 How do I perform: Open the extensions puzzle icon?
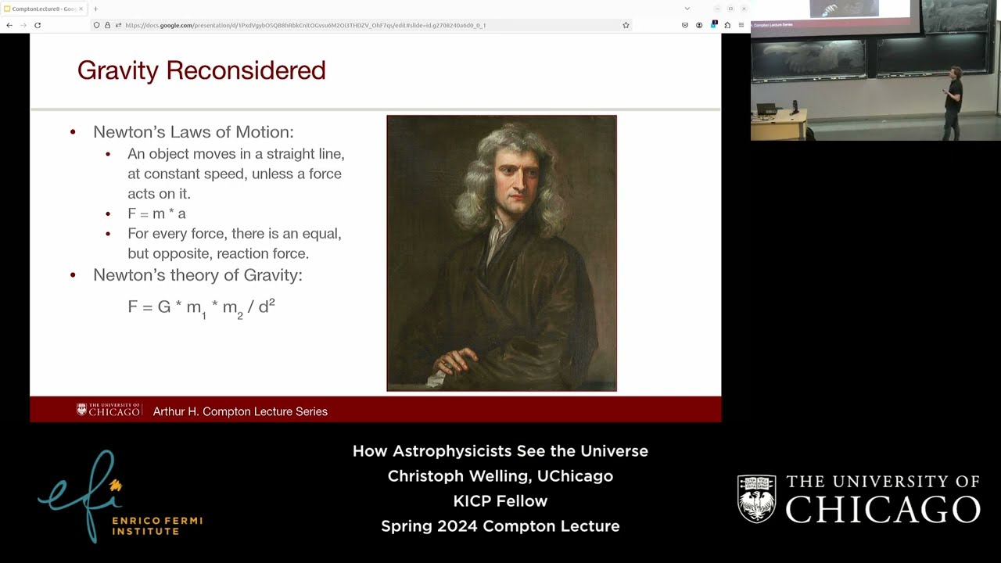coord(727,25)
